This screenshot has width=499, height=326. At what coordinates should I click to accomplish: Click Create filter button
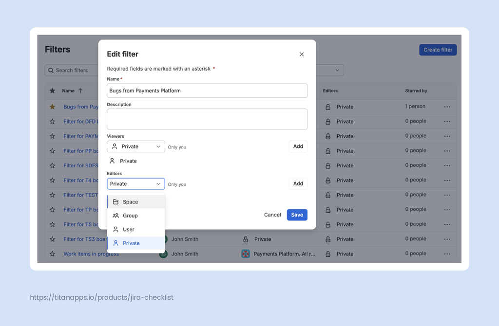click(x=438, y=50)
